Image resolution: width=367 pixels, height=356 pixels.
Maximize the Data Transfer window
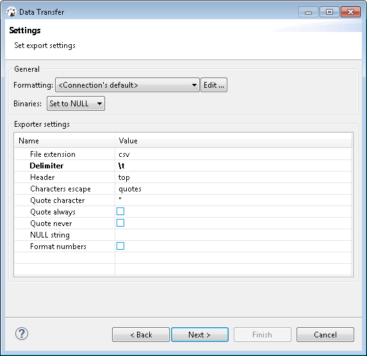329,12
